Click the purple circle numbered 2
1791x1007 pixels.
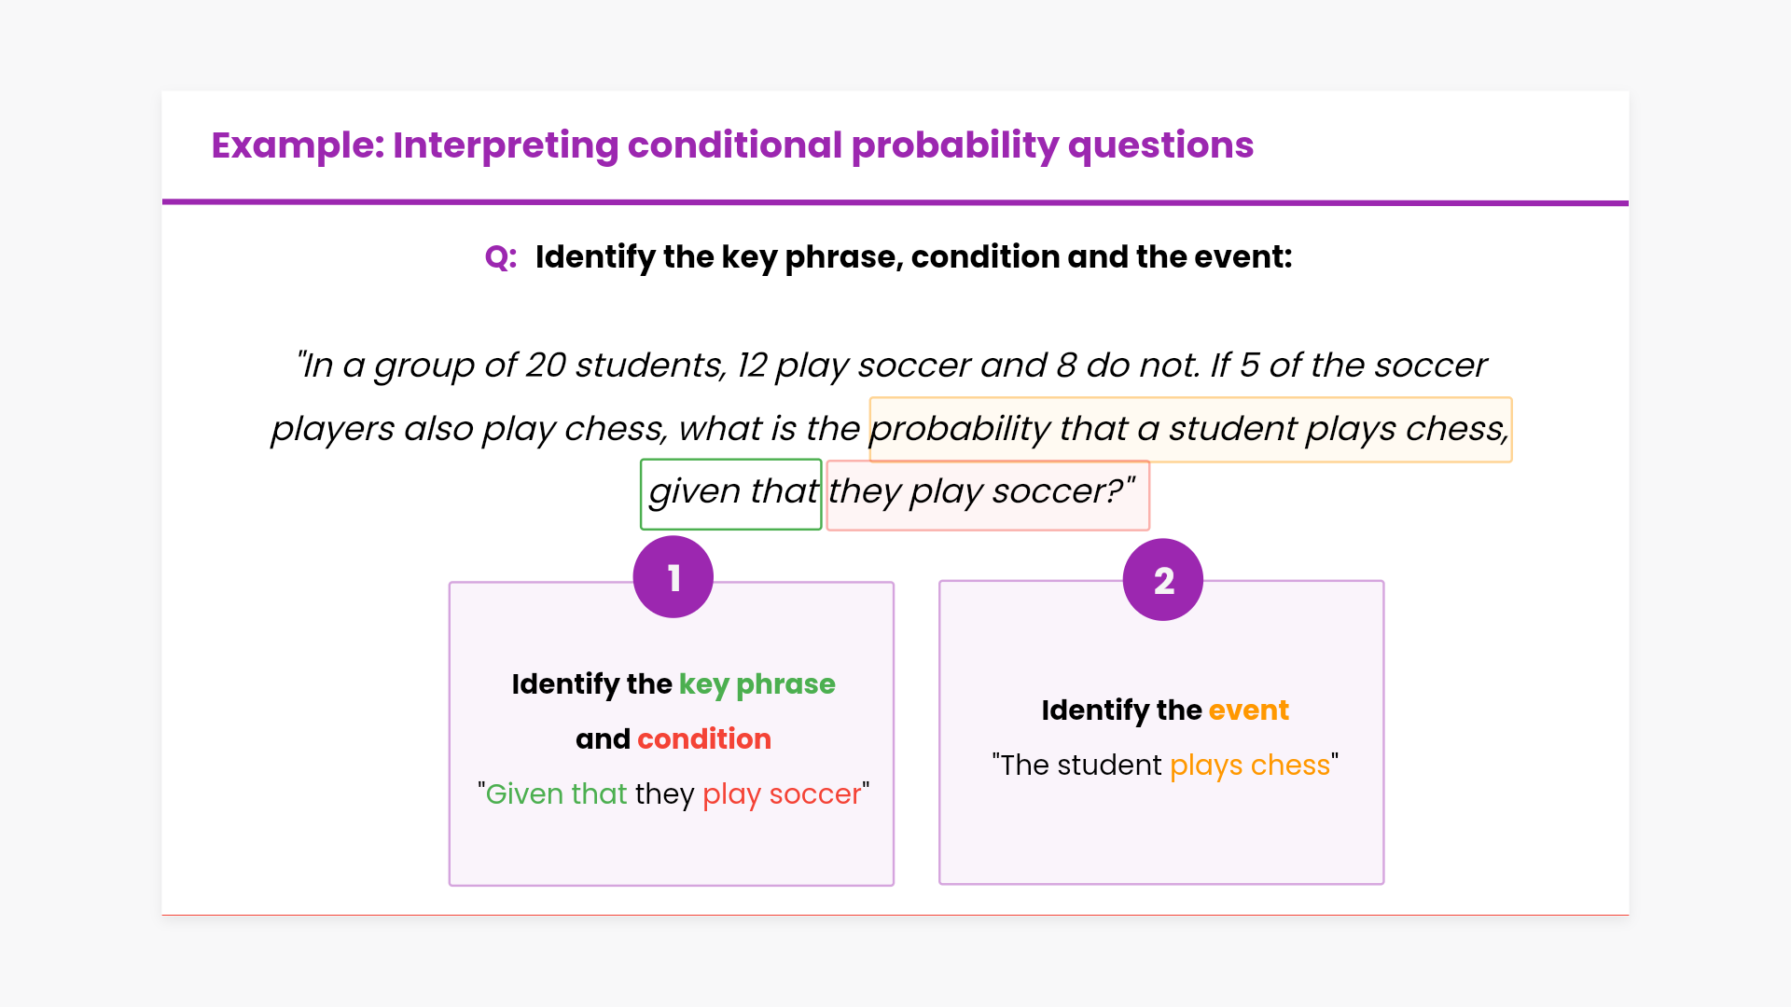[1162, 580]
